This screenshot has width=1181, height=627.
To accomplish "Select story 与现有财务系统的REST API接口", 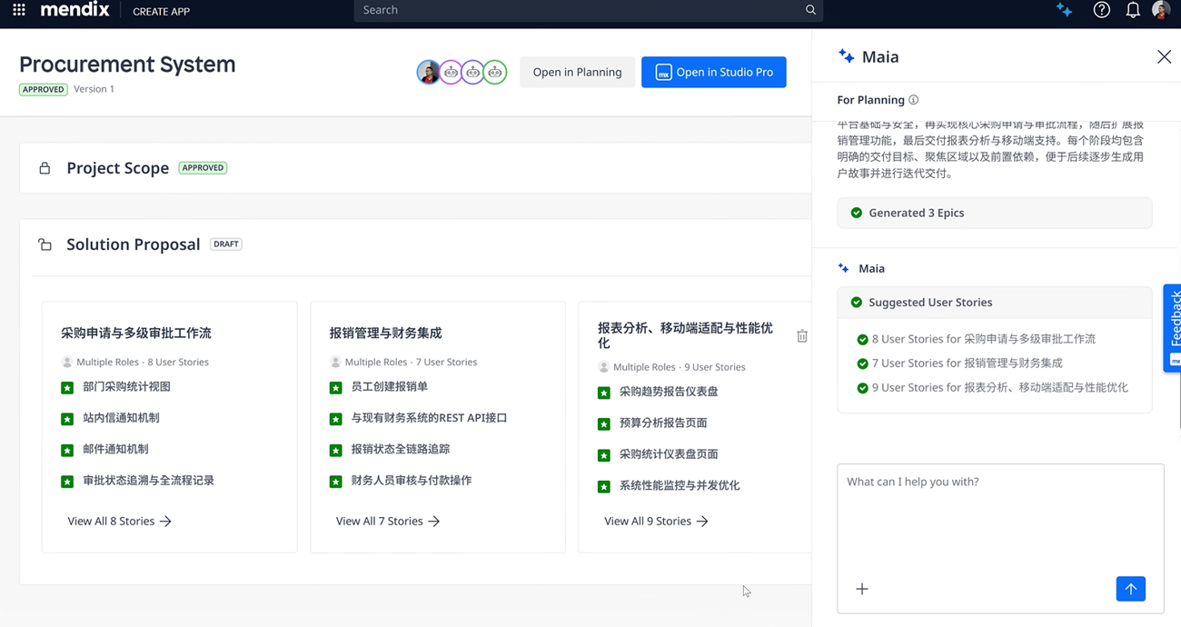I will point(429,418).
